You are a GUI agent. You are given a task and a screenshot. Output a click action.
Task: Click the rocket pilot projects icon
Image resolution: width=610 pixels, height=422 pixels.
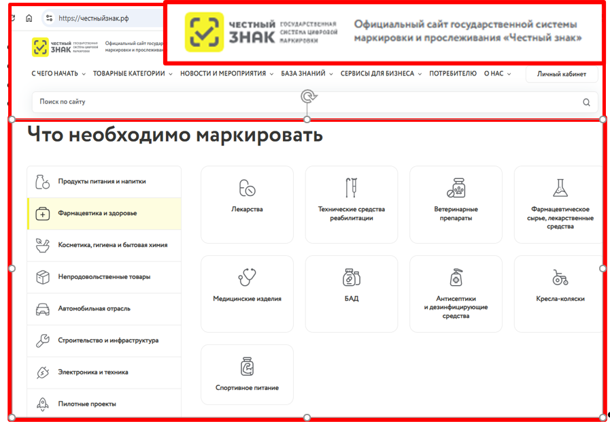(42, 404)
